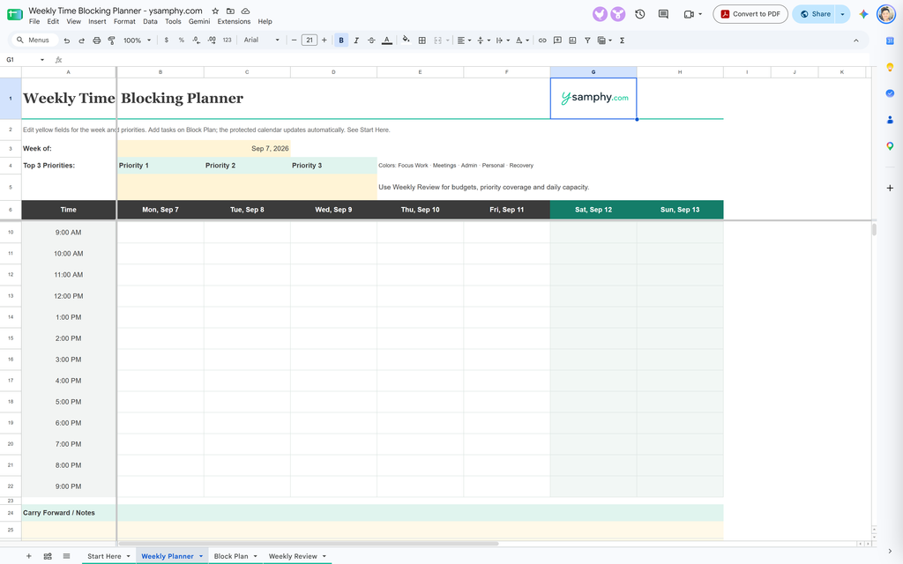Switch to the Block Plan sheet tab
The height and width of the screenshot is (564, 903).
(x=231, y=556)
